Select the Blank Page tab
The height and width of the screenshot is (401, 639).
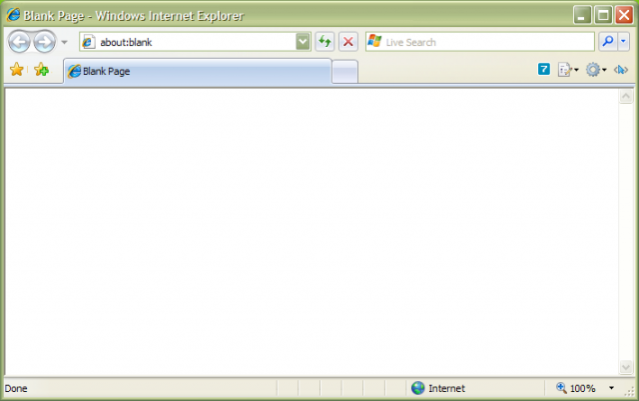coord(198,71)
